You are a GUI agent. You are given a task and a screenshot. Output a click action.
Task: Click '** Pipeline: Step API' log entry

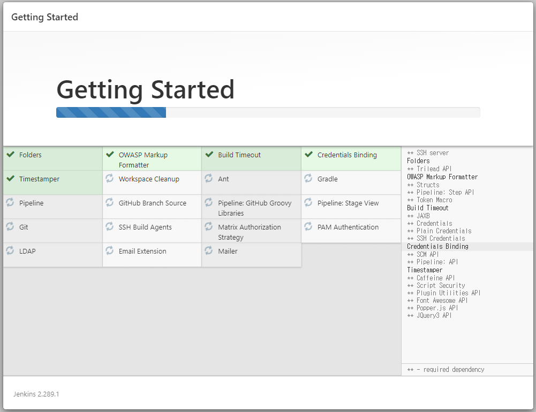point(440,192)
